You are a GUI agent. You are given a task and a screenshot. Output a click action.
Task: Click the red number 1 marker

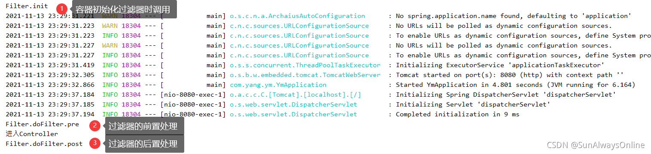coord(62,9)
